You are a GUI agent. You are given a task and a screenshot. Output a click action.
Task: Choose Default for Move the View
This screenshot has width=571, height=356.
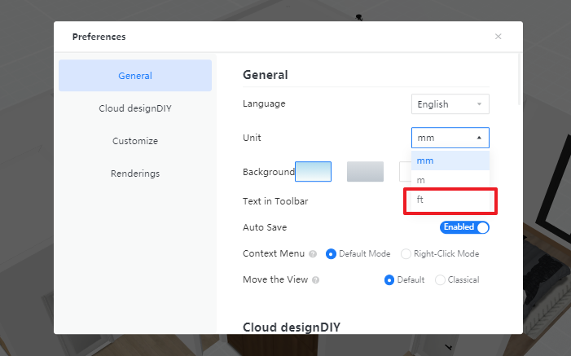click(390, 279)
